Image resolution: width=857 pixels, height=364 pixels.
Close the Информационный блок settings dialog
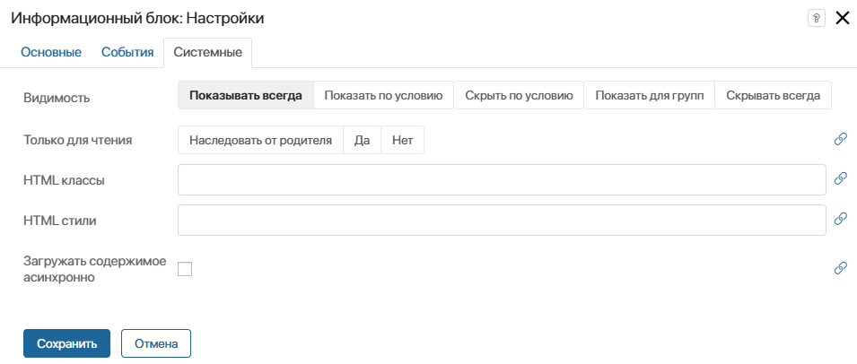(x=842, y=19)
